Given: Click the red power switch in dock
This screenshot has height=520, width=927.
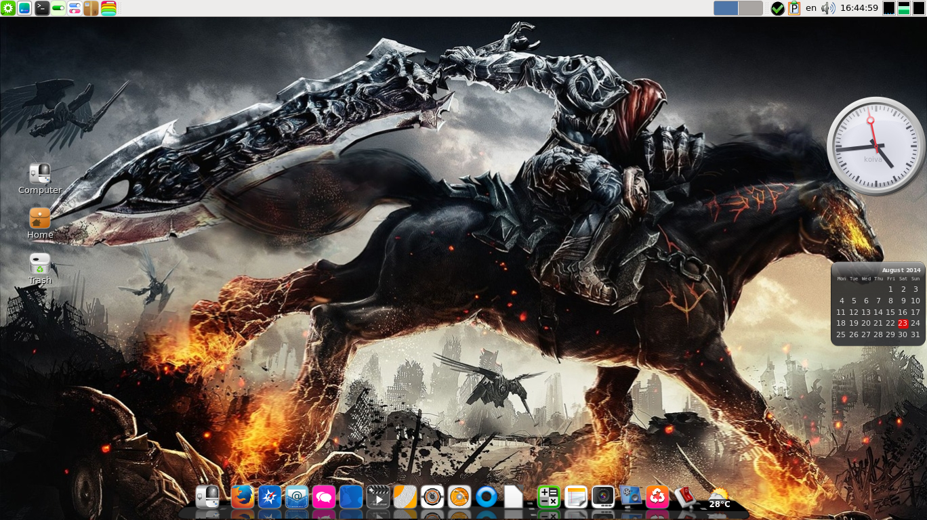Looking at the screenshot, I should click(x=684, y=496).
